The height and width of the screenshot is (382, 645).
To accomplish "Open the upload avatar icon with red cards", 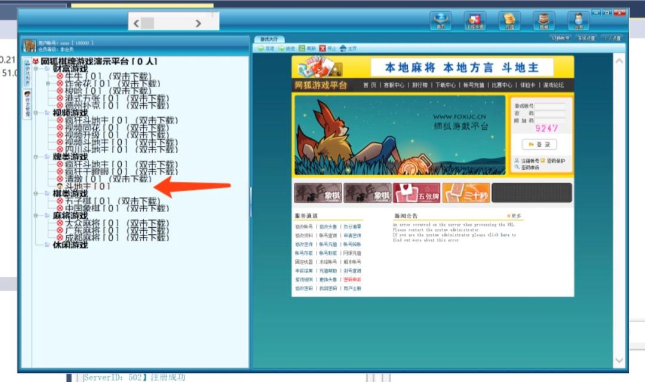I will coord(475,20).
